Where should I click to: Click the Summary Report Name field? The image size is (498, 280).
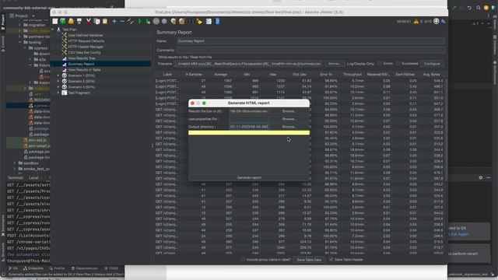point(311,41)
